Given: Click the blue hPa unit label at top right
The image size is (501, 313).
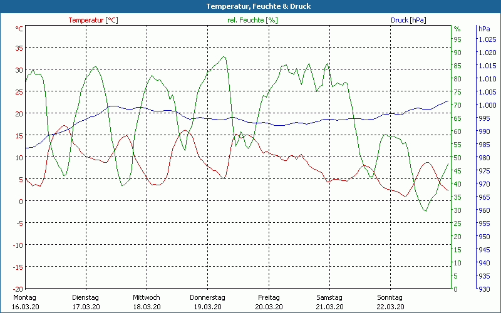Looking at the screenshot, I should 483,29.
